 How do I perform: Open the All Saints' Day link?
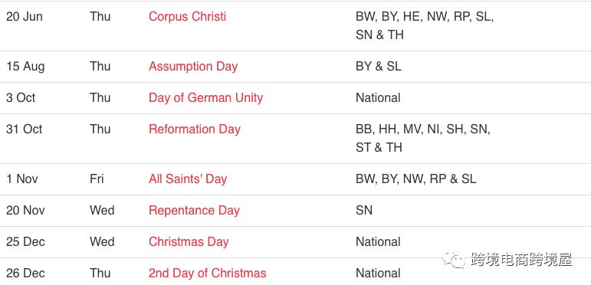(188, 179)
